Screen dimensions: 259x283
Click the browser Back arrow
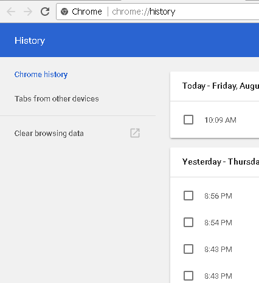click(11, 12)
